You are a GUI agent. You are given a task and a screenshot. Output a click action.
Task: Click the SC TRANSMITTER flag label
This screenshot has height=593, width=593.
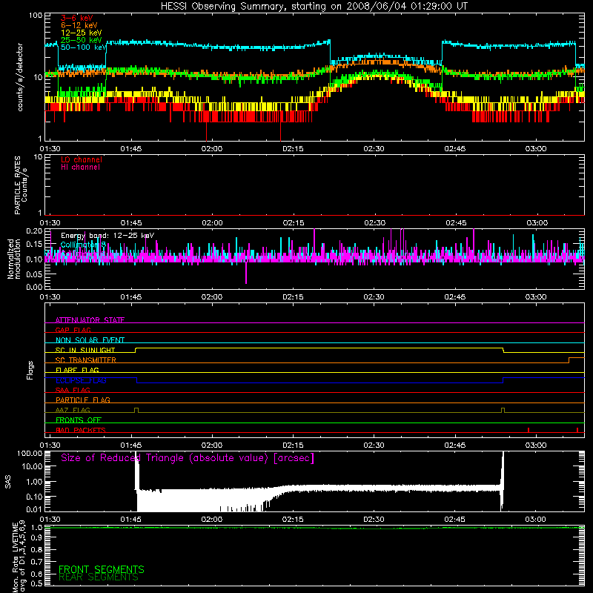click(86, 360)
